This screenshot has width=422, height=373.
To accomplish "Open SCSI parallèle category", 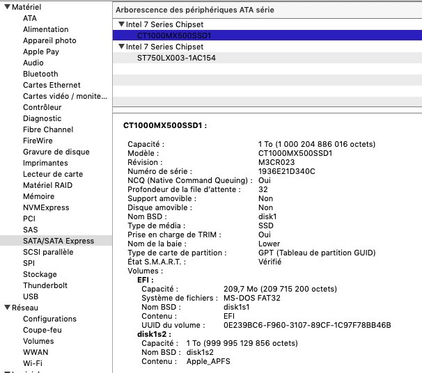I will click(x=48, y=252).
